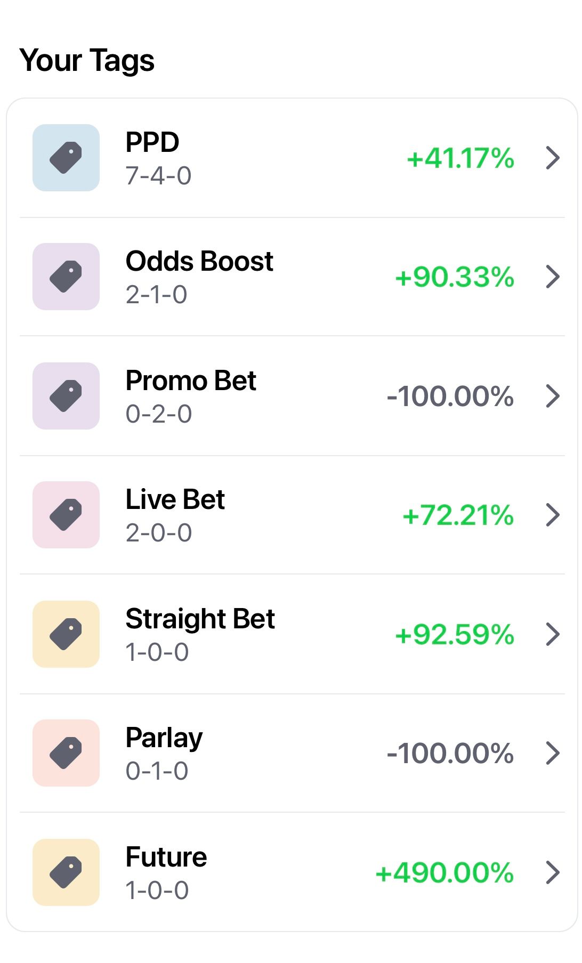Image resolution: width=582 pixels, height=963 pixels.
Task: Tap the Straight Bet tag icon
Action: (66, 634)
